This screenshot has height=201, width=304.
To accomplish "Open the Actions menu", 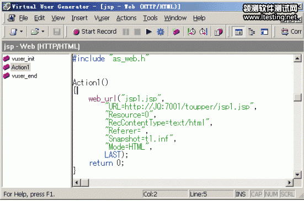I will (126, 18).
